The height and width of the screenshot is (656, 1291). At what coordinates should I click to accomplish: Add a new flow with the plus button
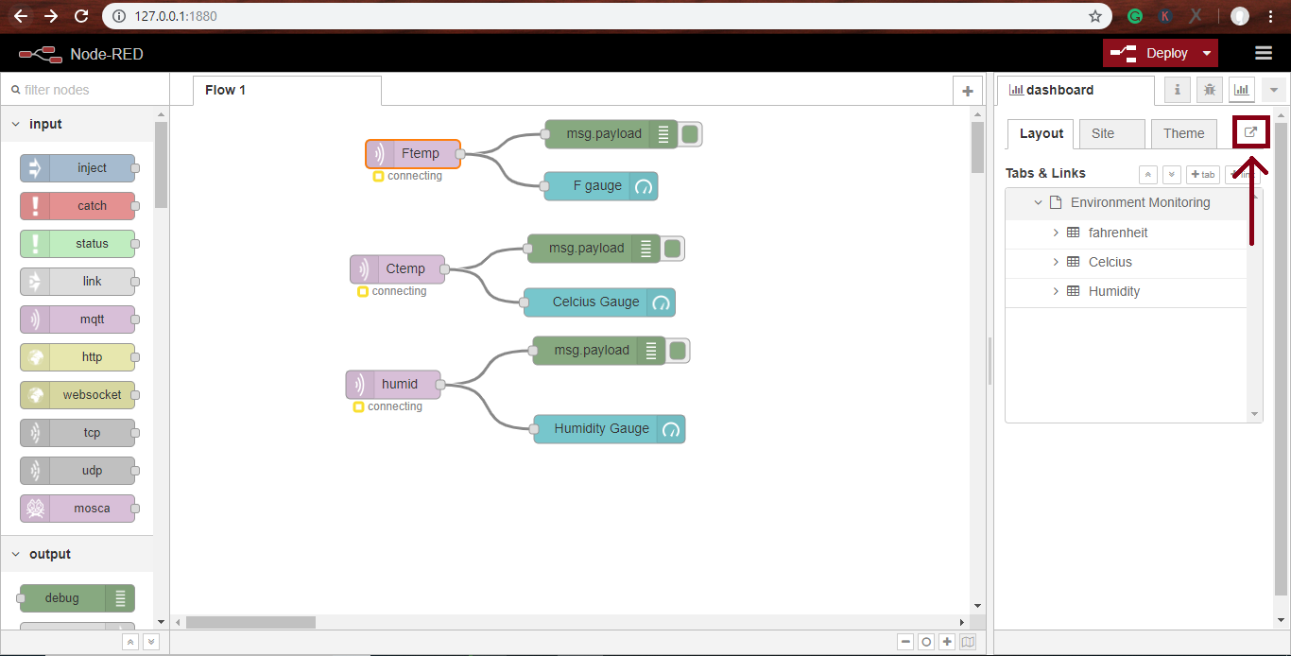click(967, 91)
